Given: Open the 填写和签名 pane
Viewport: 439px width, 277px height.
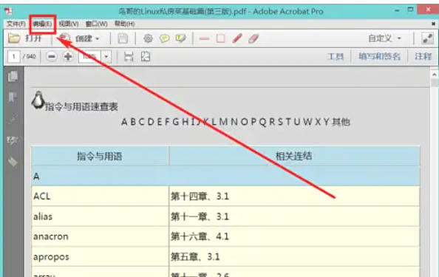Looking at the screenshot, I should [x=380, y=57].
